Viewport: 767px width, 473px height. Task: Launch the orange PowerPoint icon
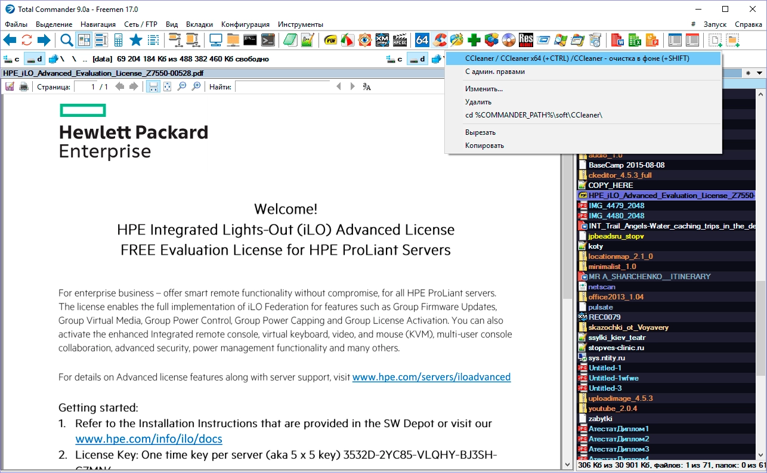click(x=652, y=40)
